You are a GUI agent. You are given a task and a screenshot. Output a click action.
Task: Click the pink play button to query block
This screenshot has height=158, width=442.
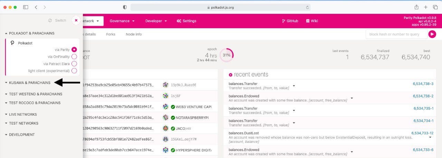pos(432,34)
